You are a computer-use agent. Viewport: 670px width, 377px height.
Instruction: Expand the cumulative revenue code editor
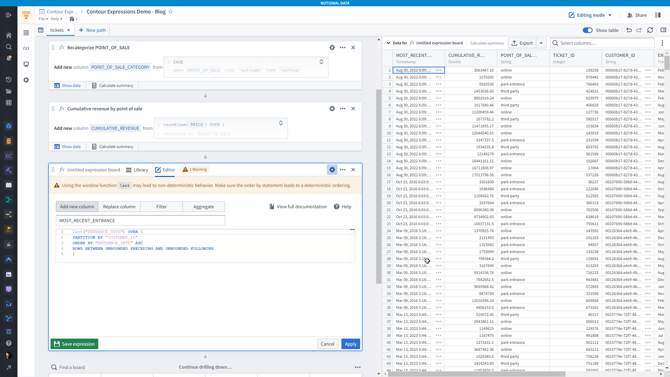point(281,123)
